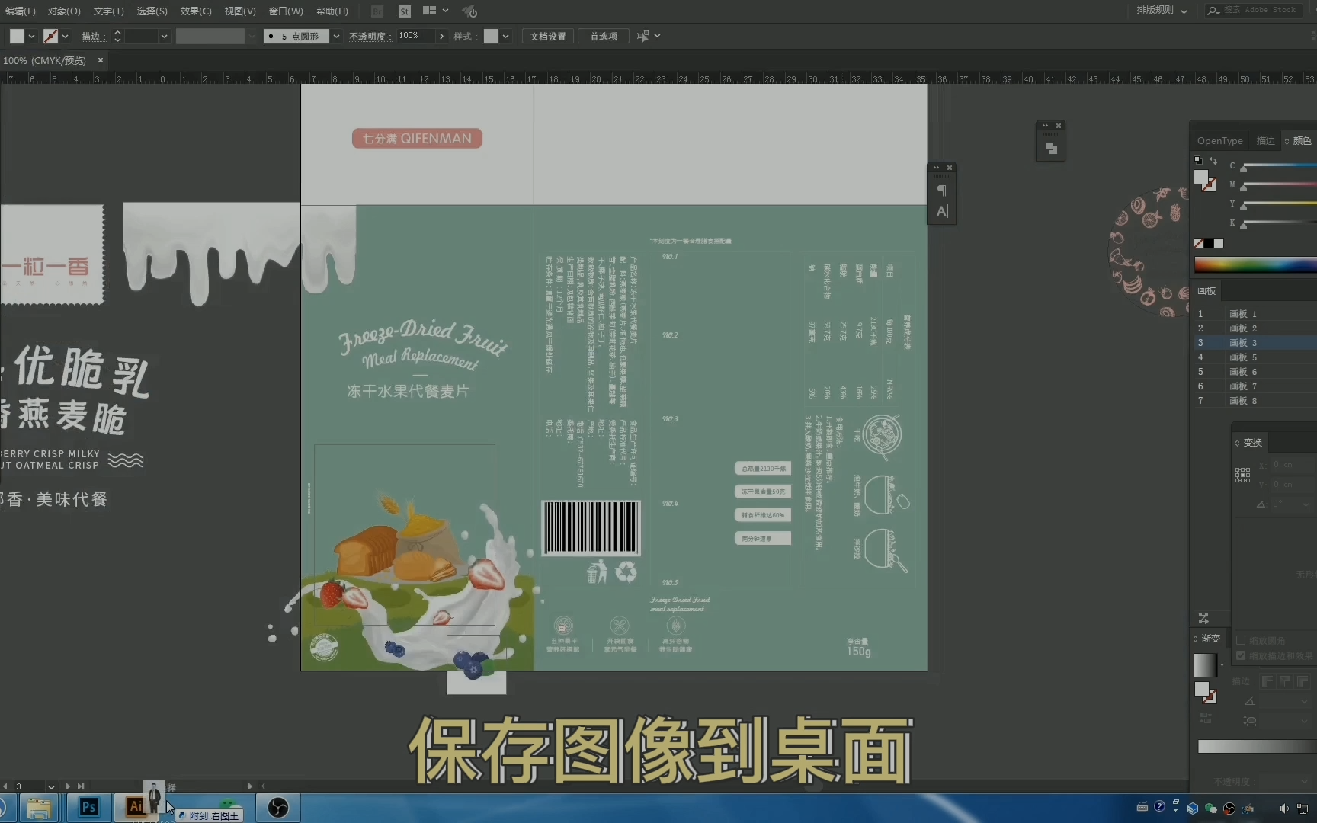Image resolution: width=1317 pixels, height=823 pixels.
Task: Open the Pathfinder floating panel icon
Action: 1051,148
